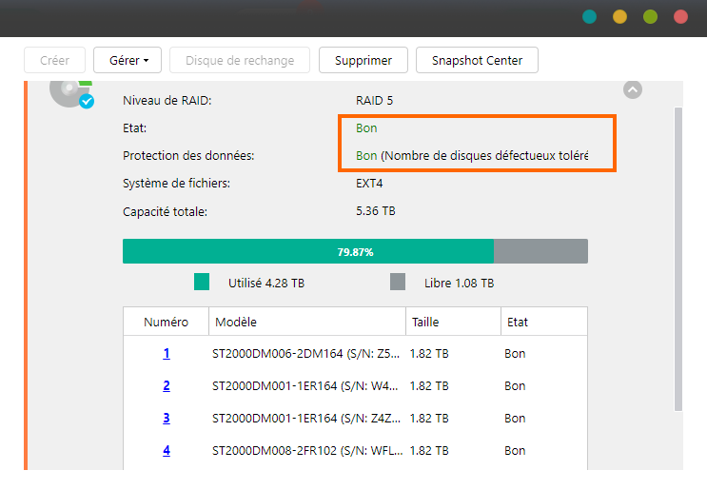Click the teal Utilisé legend swatch
Screen dimensions: 707x490
point(201,283)
